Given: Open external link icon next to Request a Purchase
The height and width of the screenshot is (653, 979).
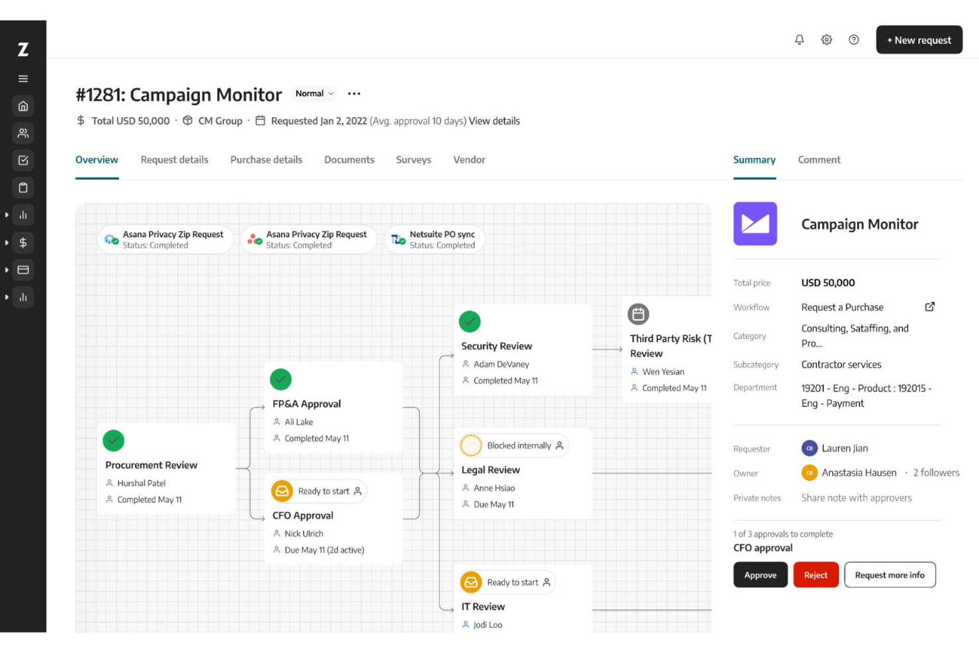Looking at the screenshot, I should (x=929, y=307).
